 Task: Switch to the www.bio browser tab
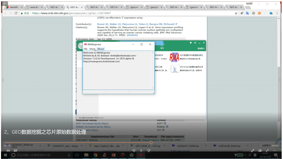point(34,7)
